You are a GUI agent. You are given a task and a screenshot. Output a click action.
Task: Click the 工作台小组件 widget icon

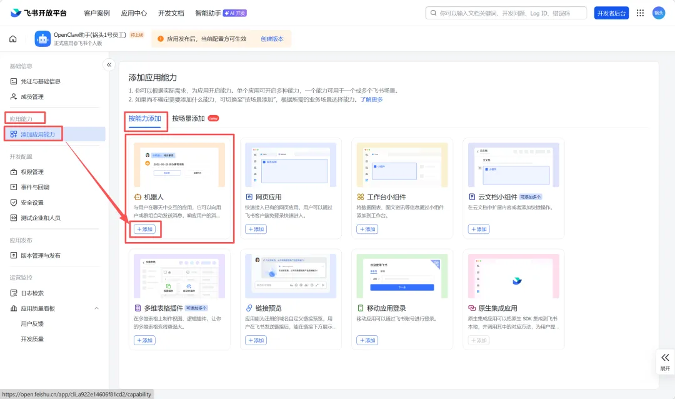pos(361,197)
